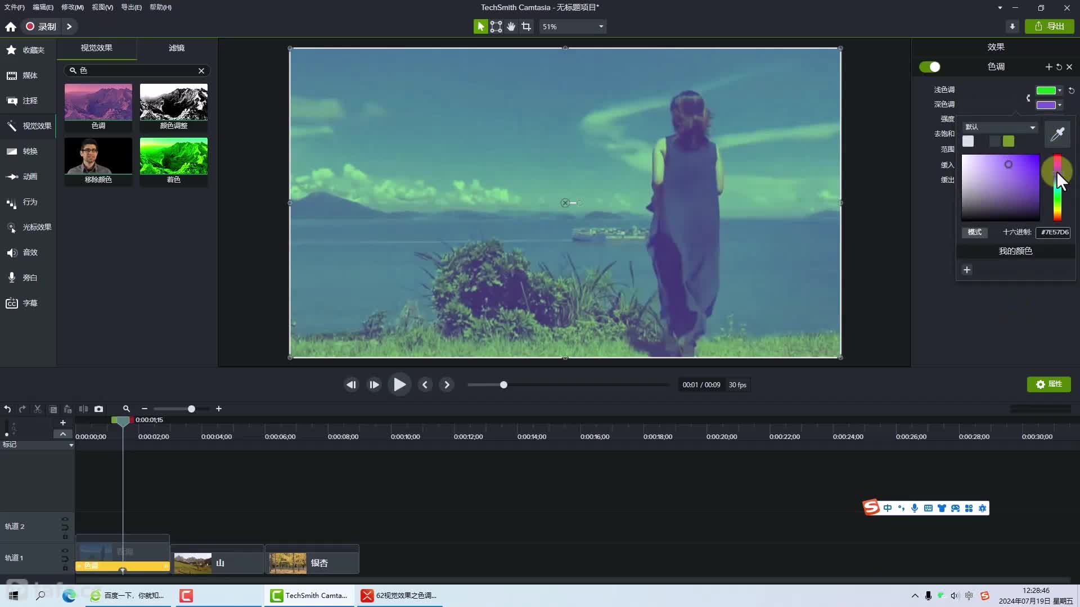Image resolution: width=1080 pixels, height=607 pixels.
Task: Open the 导出(E) menu in menu bar
Action: [131, 7]
